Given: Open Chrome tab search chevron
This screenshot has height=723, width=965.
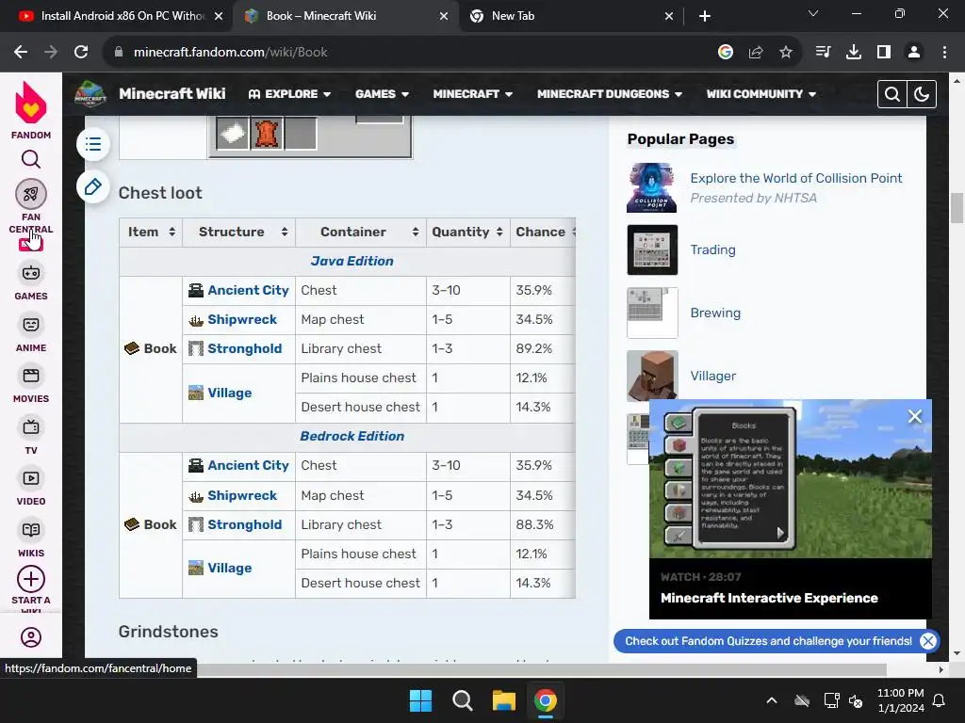Looking at the screenshot, I should coord(813,13).
